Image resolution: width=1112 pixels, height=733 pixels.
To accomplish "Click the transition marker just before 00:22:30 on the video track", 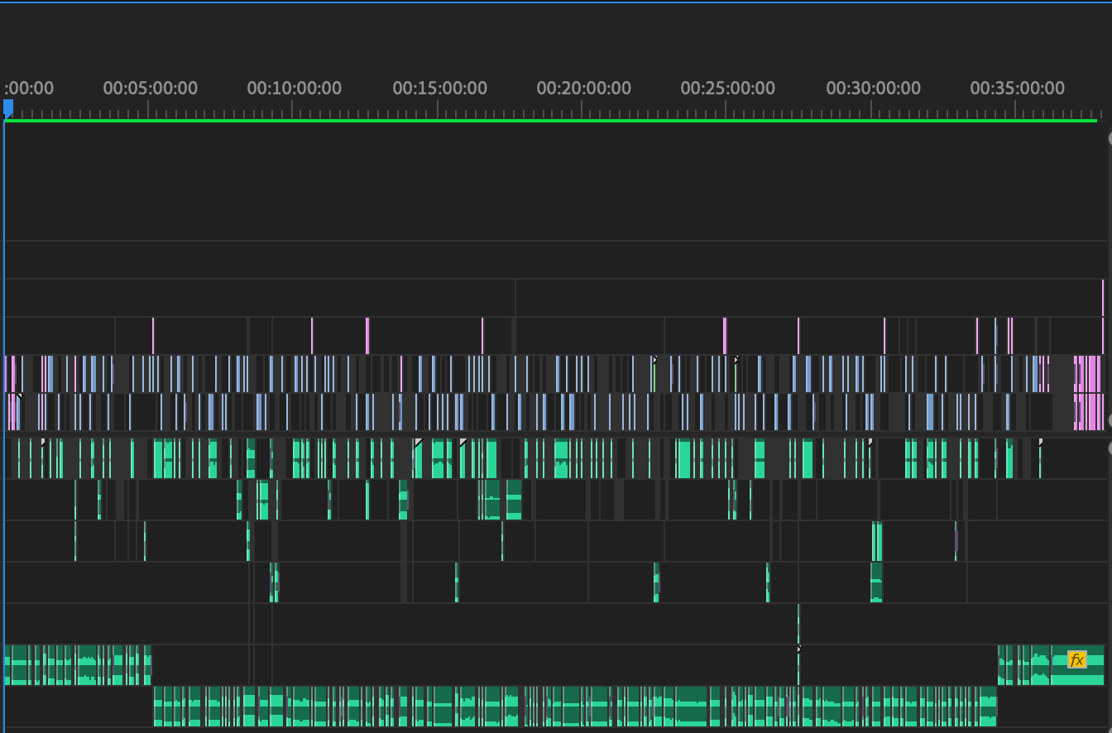I will 655,361.
